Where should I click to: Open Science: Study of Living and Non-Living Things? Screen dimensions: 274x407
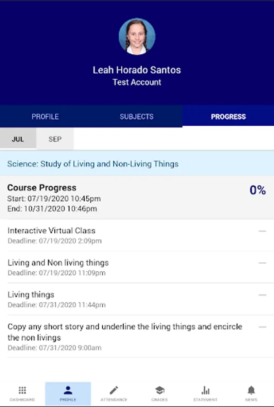pyautogui.click(x=92, y=164)
